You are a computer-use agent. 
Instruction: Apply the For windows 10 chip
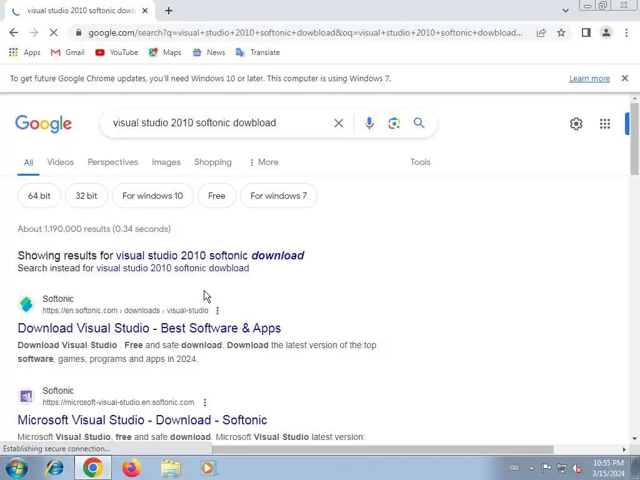[x=152, y=196]
